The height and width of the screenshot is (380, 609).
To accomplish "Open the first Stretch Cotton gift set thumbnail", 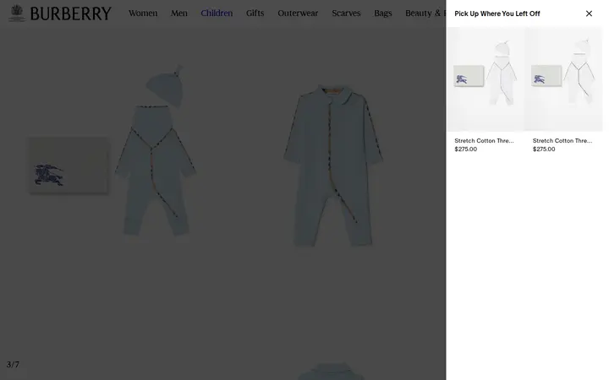I will pyautogui.click(x=486, y=79).
